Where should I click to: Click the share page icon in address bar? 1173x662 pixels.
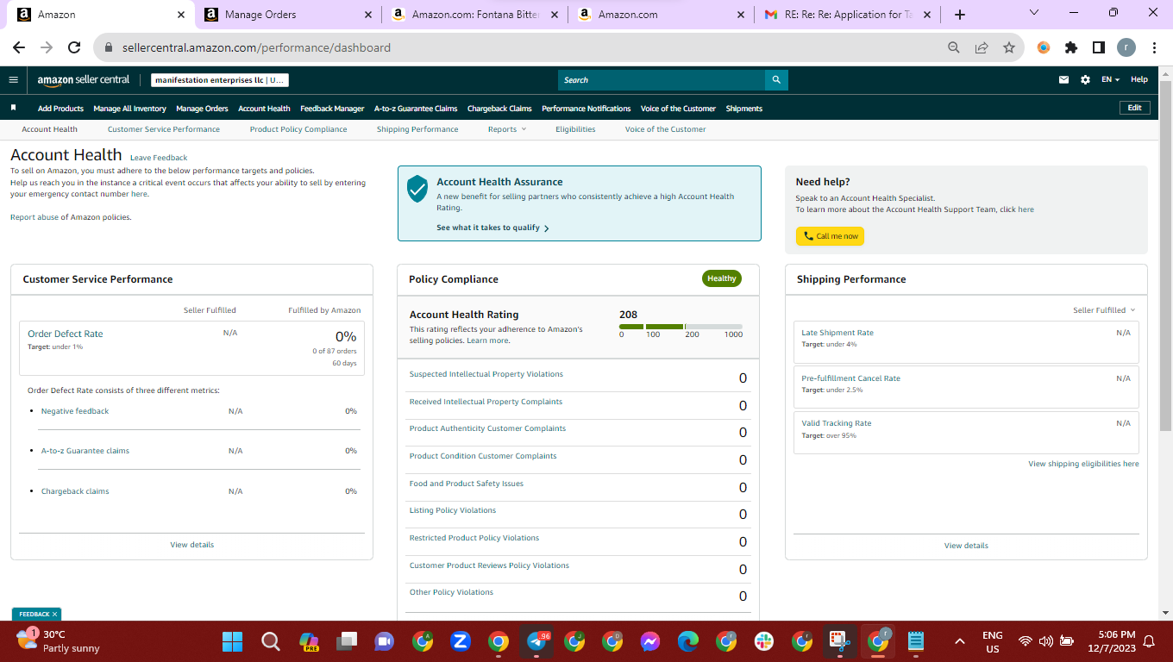pyautogui.click(x=982, y=48)
